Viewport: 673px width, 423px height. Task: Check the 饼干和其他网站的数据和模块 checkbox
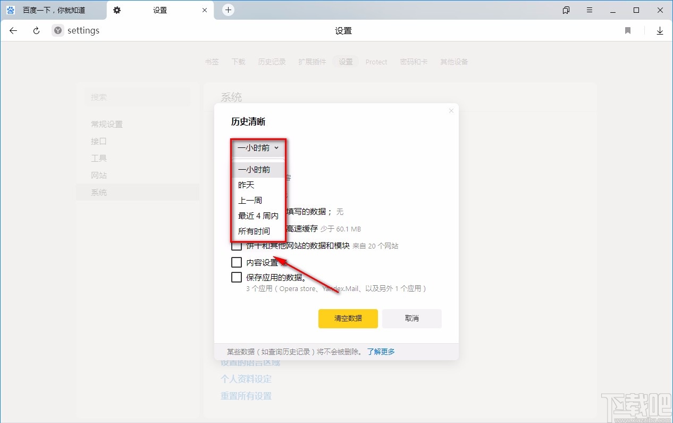click(x=237, y=246)
